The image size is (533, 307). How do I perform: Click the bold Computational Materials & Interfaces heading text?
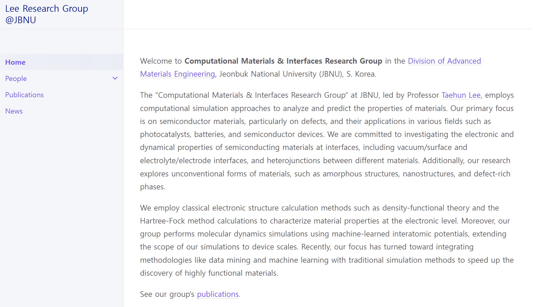(x=283, y=61)
